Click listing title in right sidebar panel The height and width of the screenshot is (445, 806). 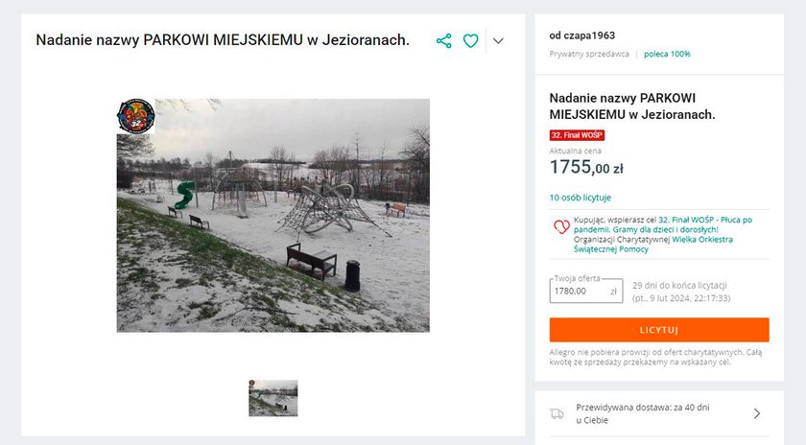pyautogui.click(x=632, y=105)
